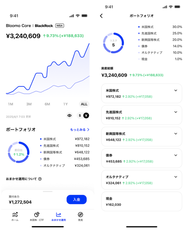Click the 現金 ¥162,030 card

point(142,201)
